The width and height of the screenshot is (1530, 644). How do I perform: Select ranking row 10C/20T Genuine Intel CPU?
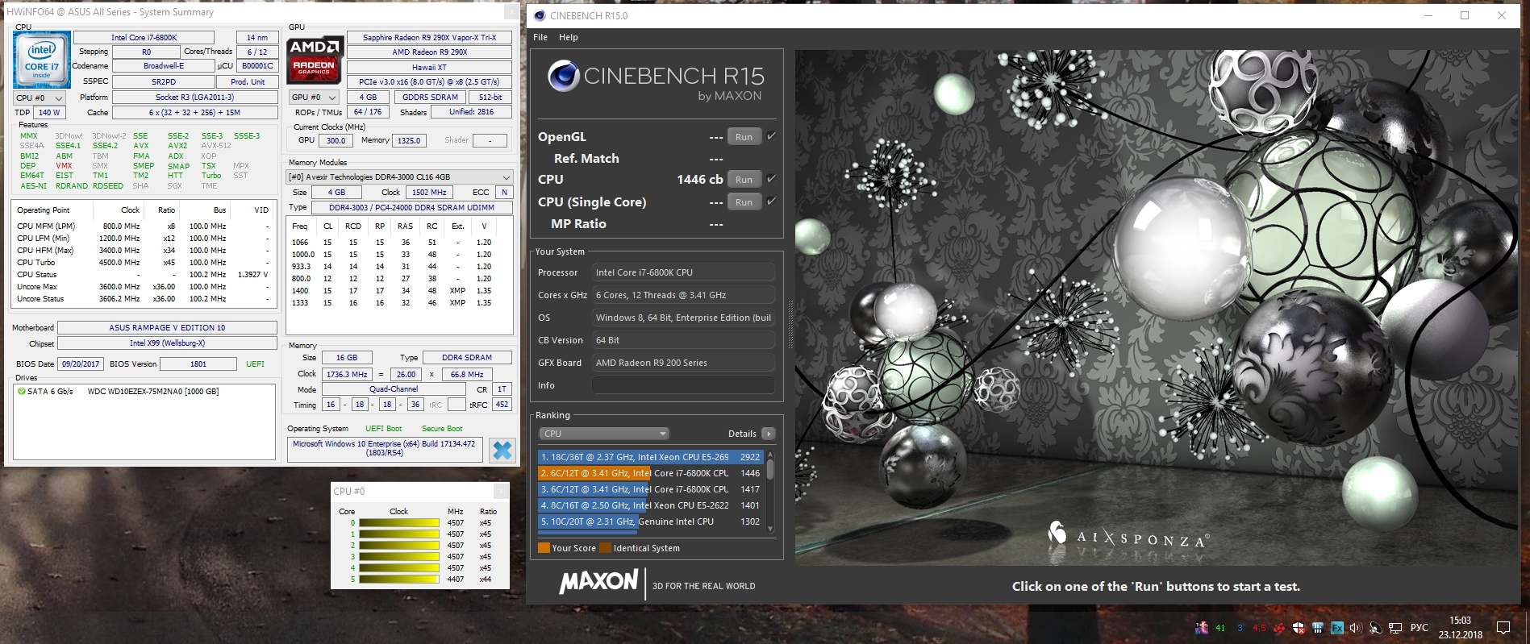click(x=650, y=521)
